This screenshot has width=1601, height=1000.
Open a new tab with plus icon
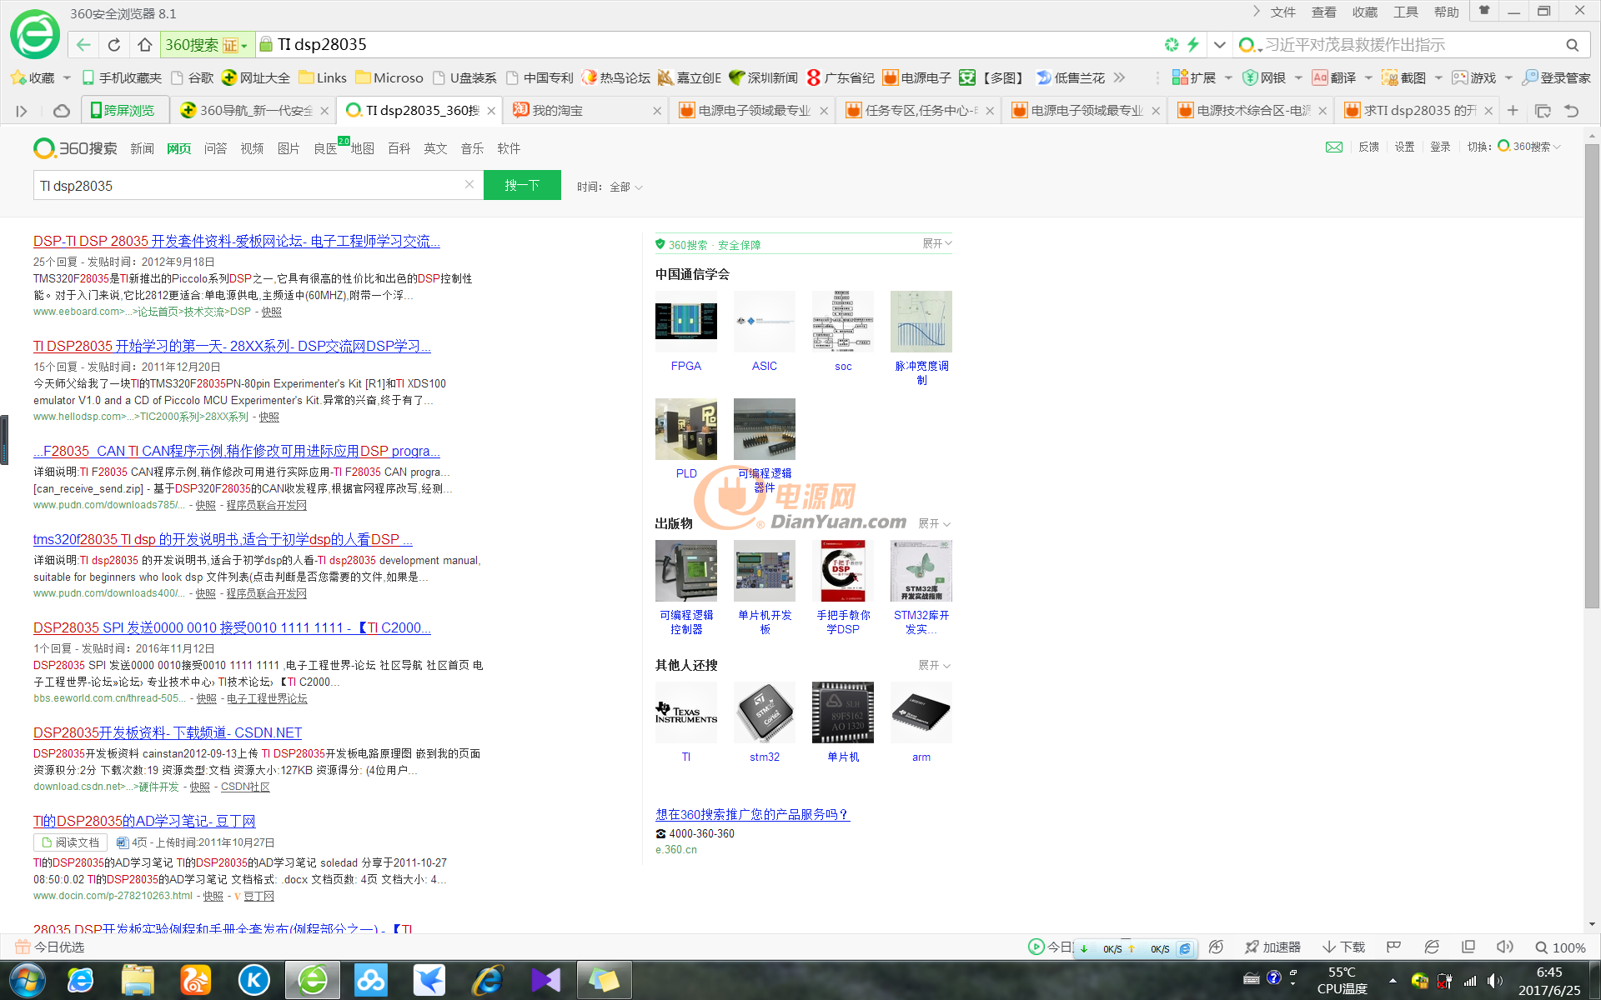[1513, 111]
